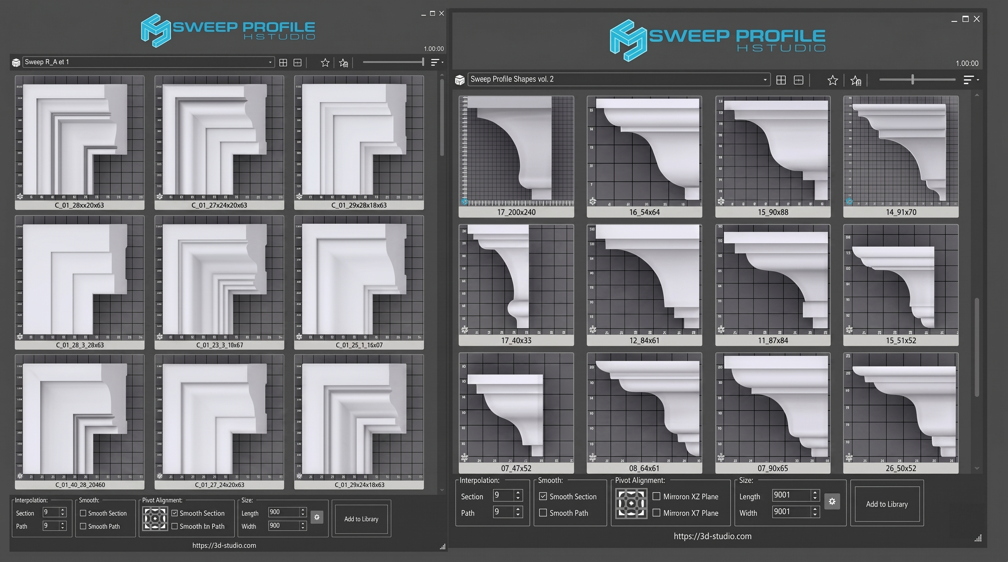1008x562 pixels.
Task: Click gear icon on 26_50x52 thumbnail
Action: (849, 457)
